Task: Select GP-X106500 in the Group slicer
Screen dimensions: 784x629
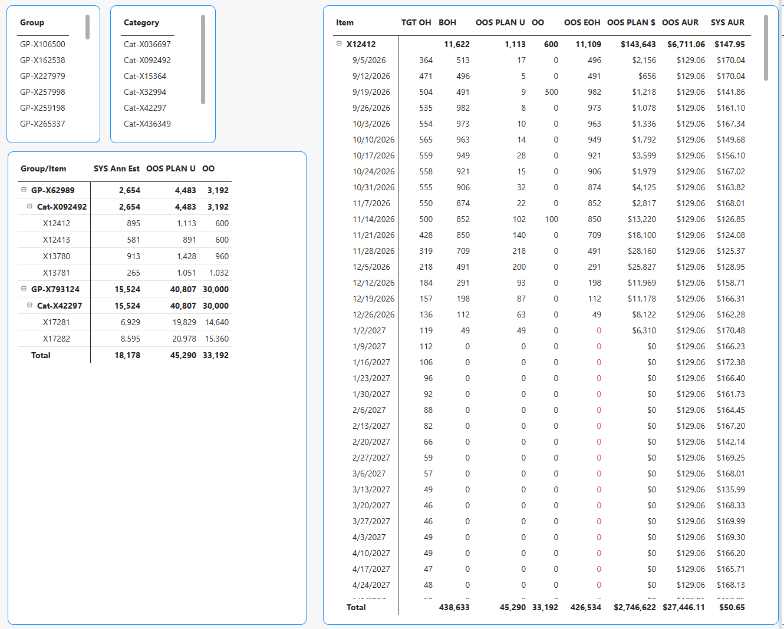Action: point(42,44)
